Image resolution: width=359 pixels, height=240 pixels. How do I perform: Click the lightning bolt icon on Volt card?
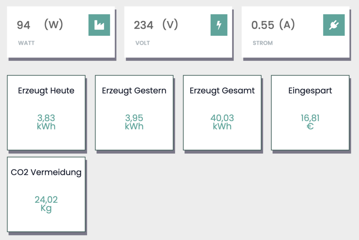coord(219,25)
